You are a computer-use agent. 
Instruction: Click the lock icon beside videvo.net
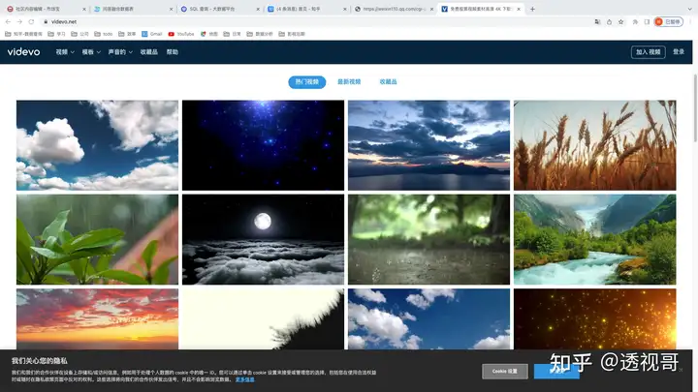click(x=46, y=21)
